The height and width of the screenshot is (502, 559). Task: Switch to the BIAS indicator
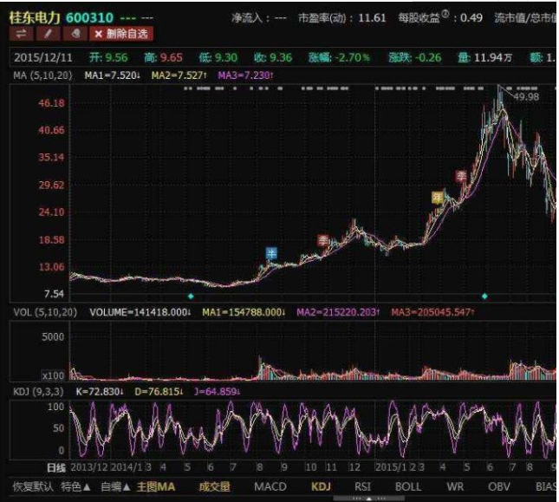545,486
